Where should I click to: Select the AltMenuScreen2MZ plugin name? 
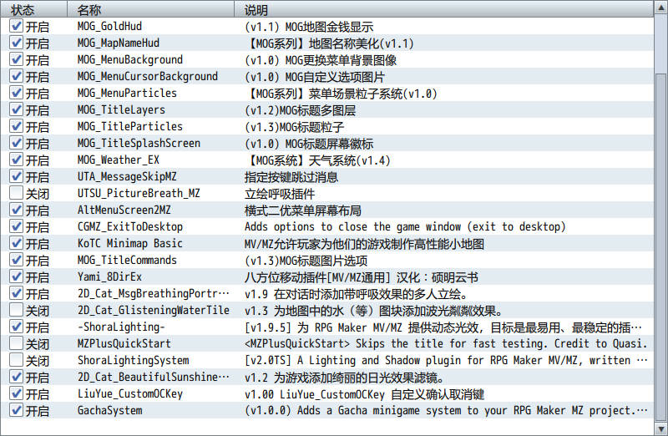pos(124,210)
